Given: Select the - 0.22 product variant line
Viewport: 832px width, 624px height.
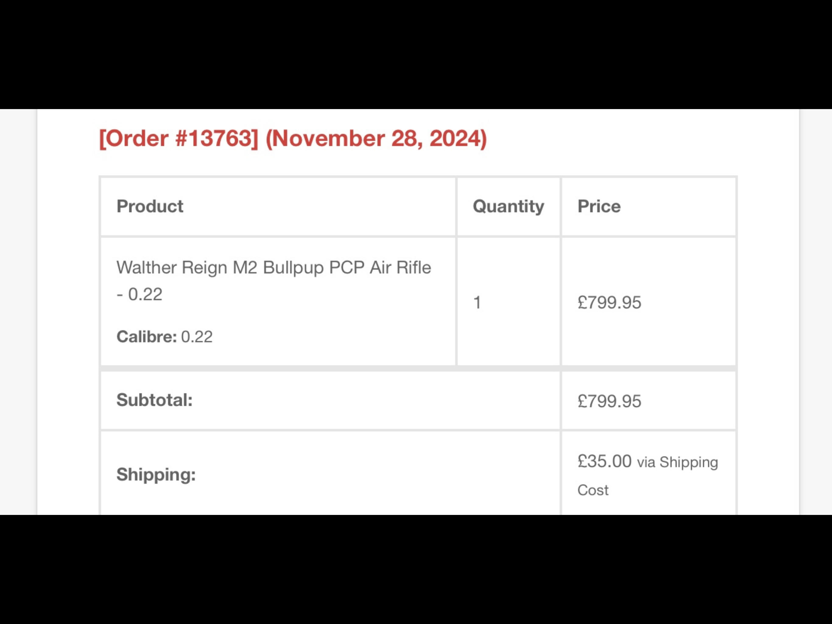Looking at the screenshot, I should click(139, 294).
